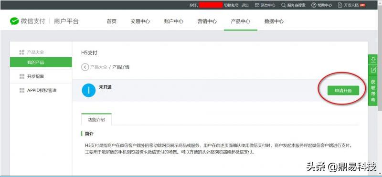Click the 帮助中心 link text
The image size is (382, 177).
pyautogui.click(x=325, y=5)
